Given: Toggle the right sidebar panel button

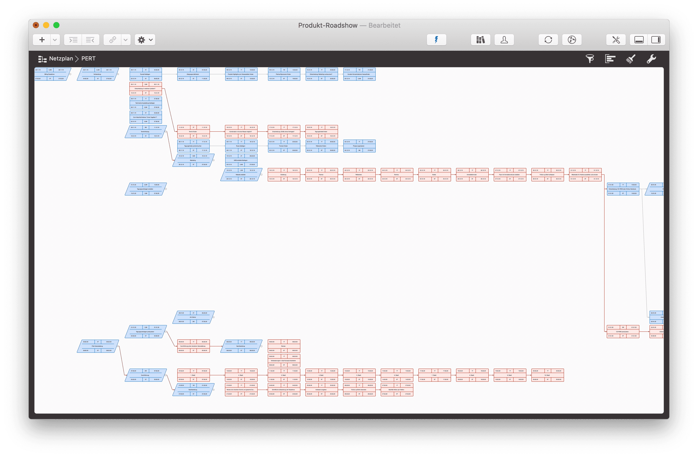Looking at the screenshot, I should [x=656, y=40].
